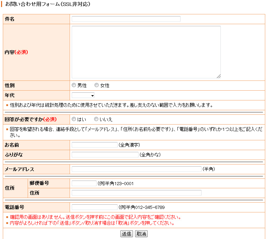Image resolution: width=267 pixels, height=239 pixels.
Task: Click the textarea resize grip corner
Action: (219, 76)
